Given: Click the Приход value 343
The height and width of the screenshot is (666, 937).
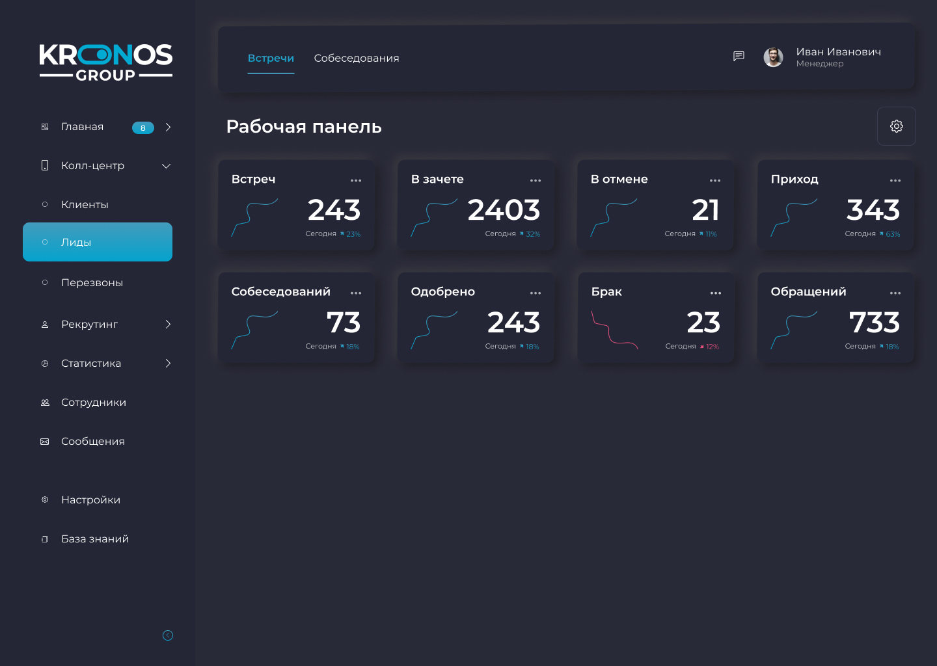Looking at the screenshot, I should pyautogui.click(x=873, y=210).
